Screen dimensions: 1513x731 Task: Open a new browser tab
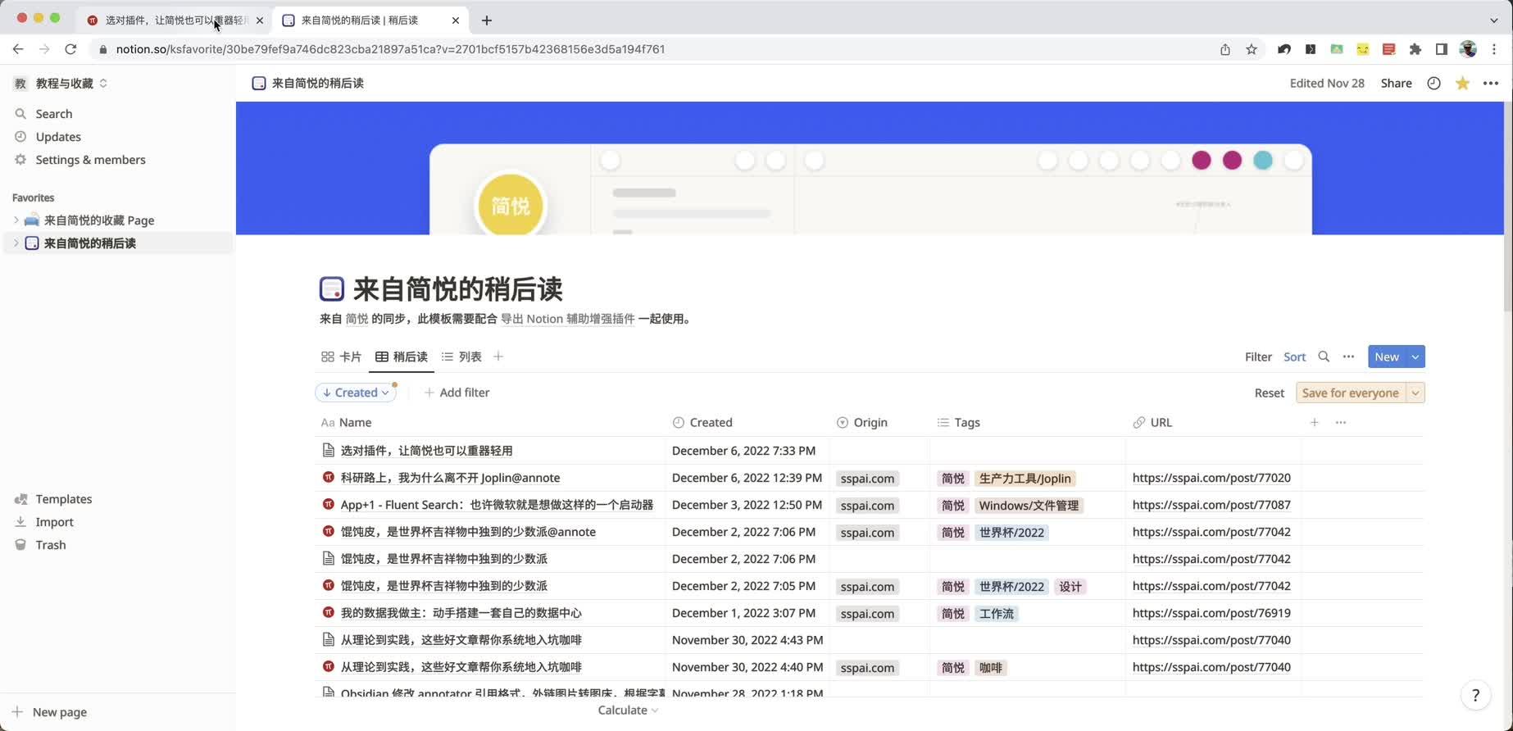click(x=487, y=20)
